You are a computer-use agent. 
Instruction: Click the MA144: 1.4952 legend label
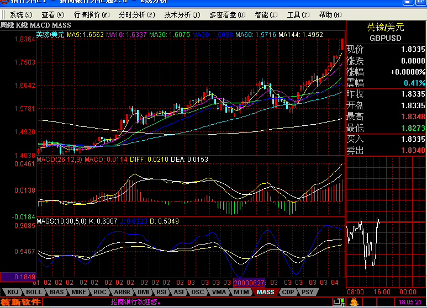click(x=301, y=35)
